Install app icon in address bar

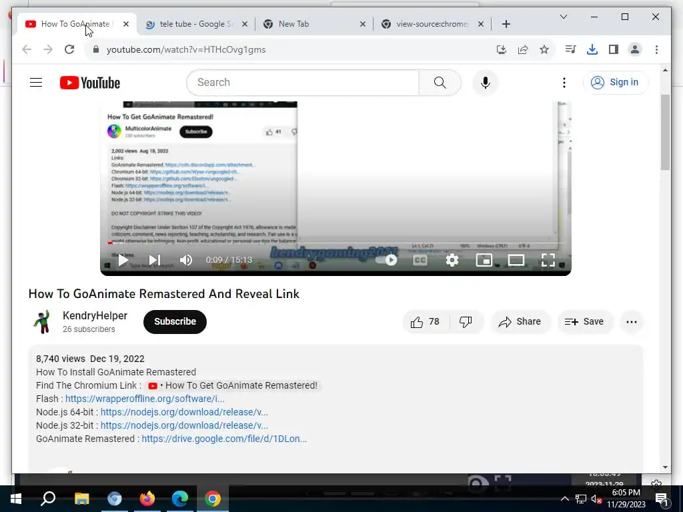coord(502,49)
